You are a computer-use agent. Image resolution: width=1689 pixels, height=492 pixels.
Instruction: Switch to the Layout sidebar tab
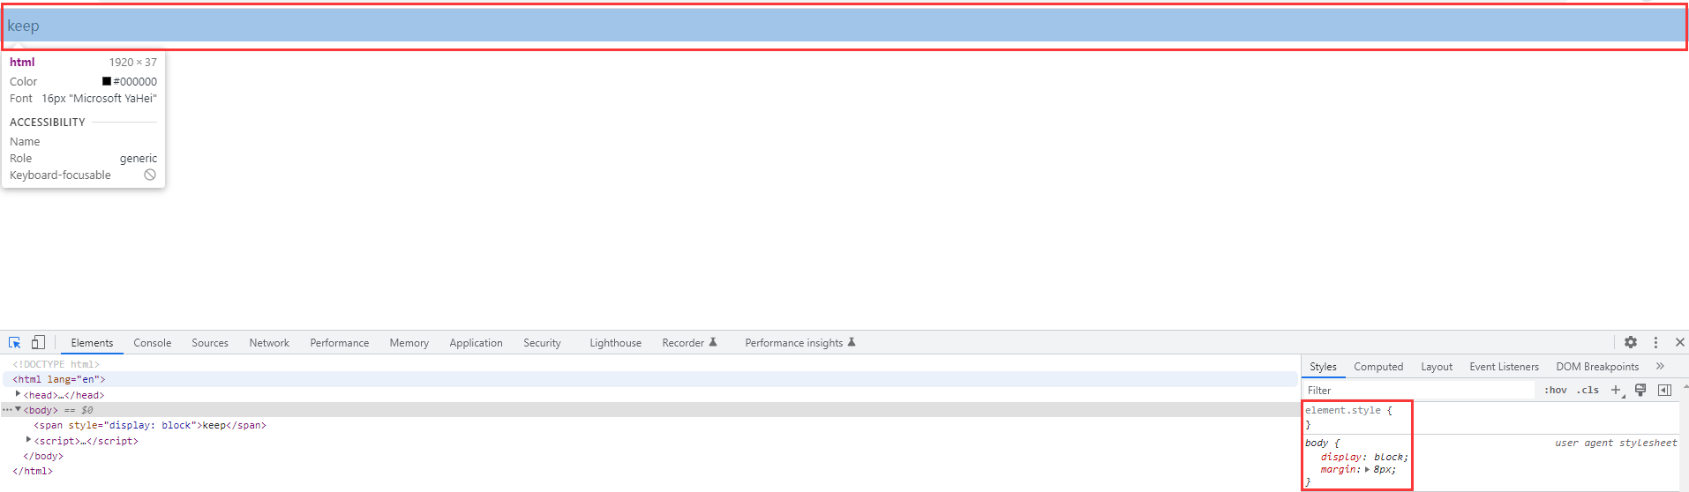(x=1437, y=367)
